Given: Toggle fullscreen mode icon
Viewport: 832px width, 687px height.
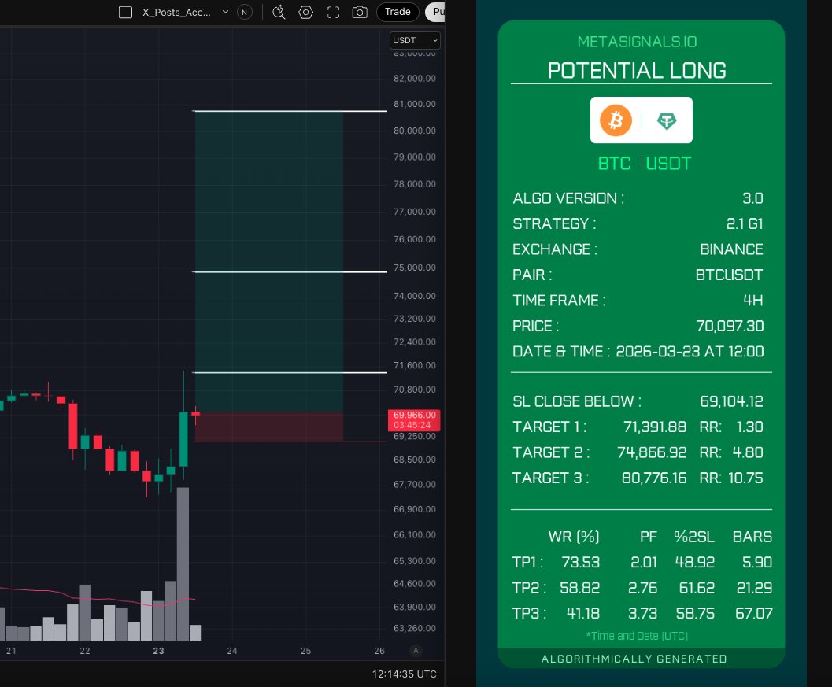Looking at the screenshot, I should 333,13.
